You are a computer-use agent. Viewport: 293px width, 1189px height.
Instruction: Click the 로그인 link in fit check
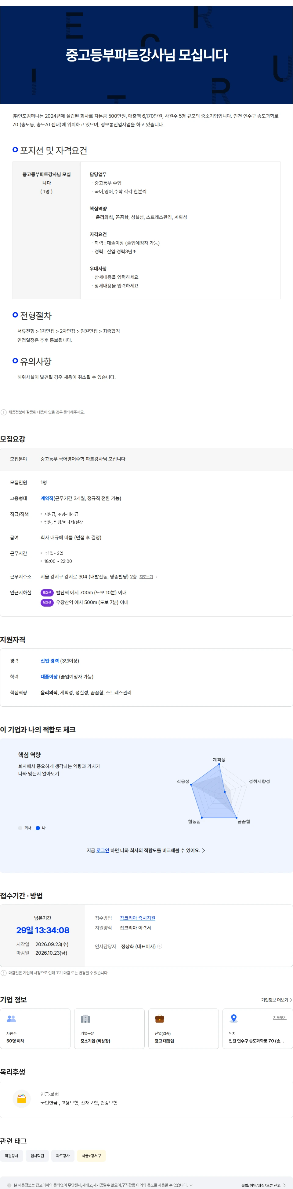tap(103, 850)
